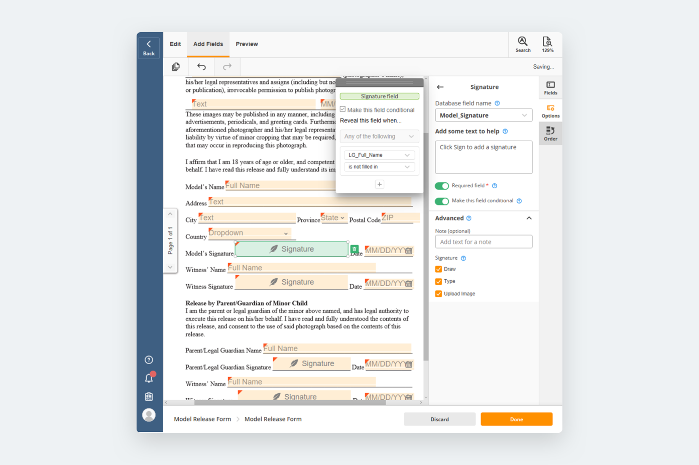Delete the Model's Signature field via trash icon
This screenshot has height=465, width=699.
click(355, 249)
